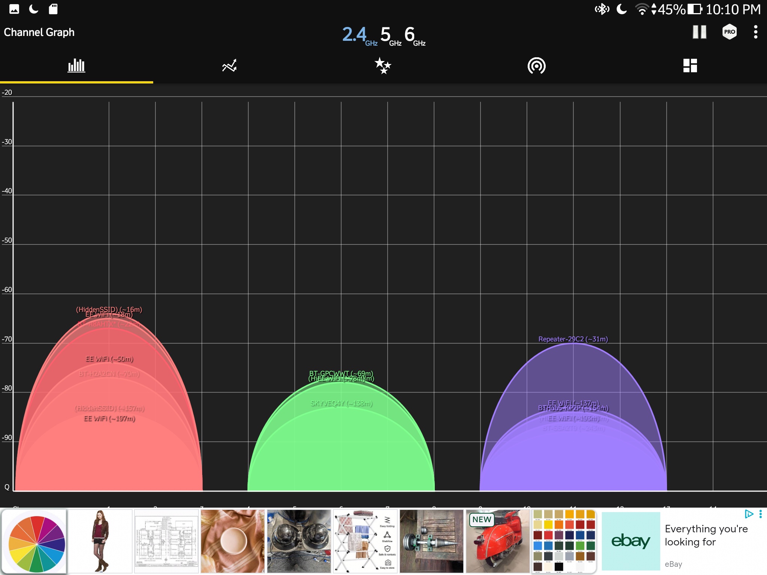
Task: Open the three-dot overflow menu
Action: pyautogui.click(x=755, y=32)
